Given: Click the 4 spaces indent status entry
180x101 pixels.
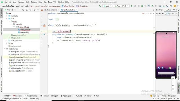Looking at the screenshot, I should click(169, 98).
